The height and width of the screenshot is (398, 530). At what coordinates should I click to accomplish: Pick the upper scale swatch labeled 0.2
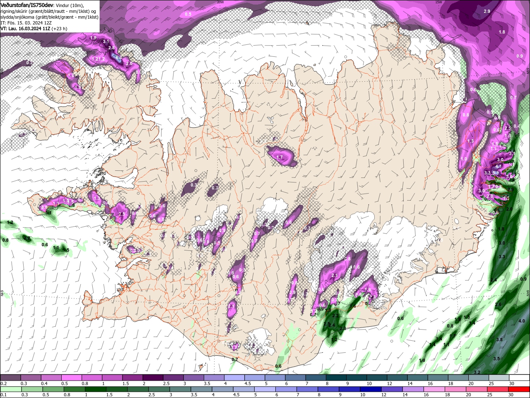tap(10, 378)
